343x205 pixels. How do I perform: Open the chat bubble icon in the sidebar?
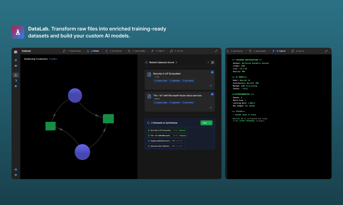pyautogui.click(x=16, y=86)
